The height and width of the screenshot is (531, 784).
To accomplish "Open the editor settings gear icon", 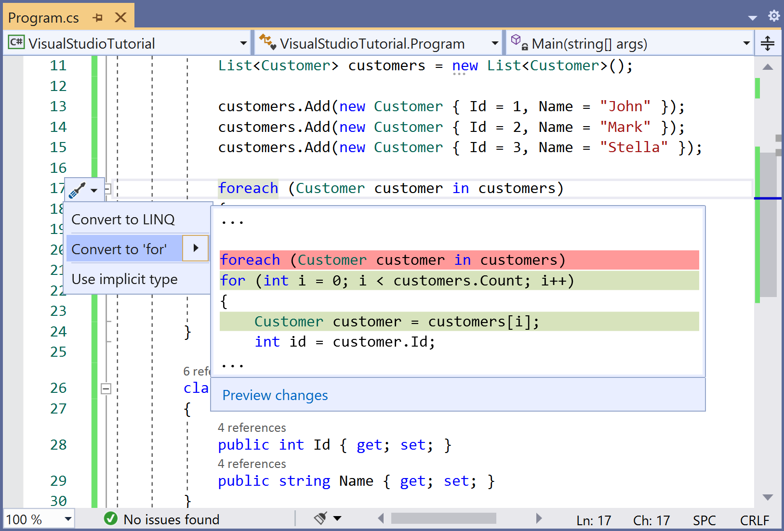I will 774,16.
